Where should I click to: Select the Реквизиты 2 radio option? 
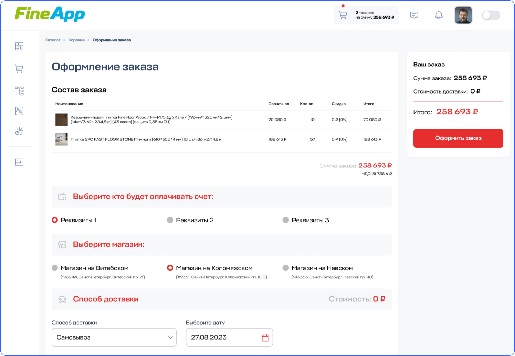click(170, 220)
